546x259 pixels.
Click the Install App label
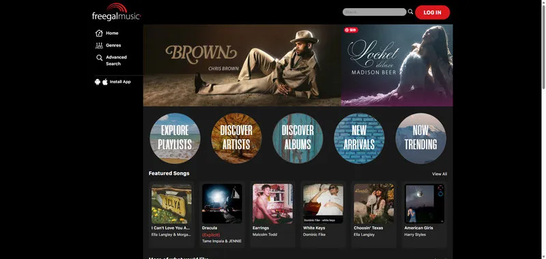coord(120,82)
